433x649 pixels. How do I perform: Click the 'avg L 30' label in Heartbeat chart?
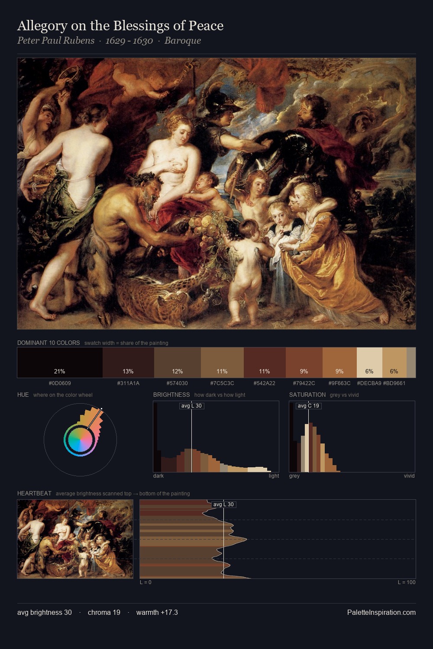[223, 504]
